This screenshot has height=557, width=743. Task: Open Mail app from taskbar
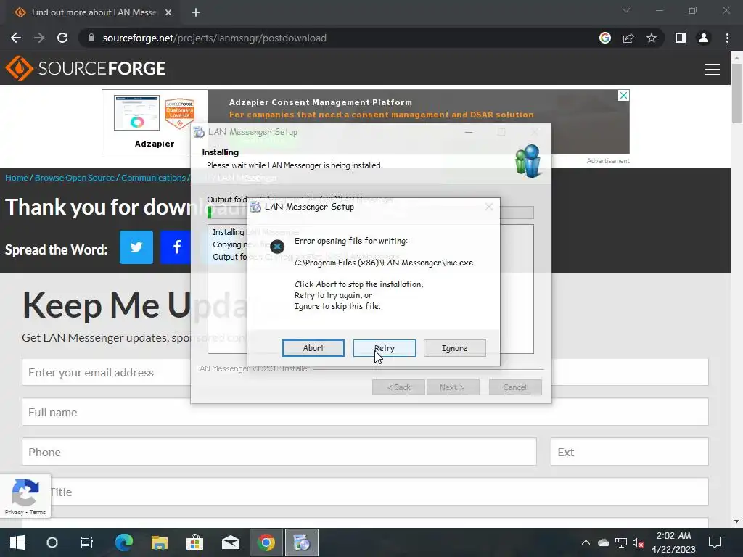tap(230, 542)
